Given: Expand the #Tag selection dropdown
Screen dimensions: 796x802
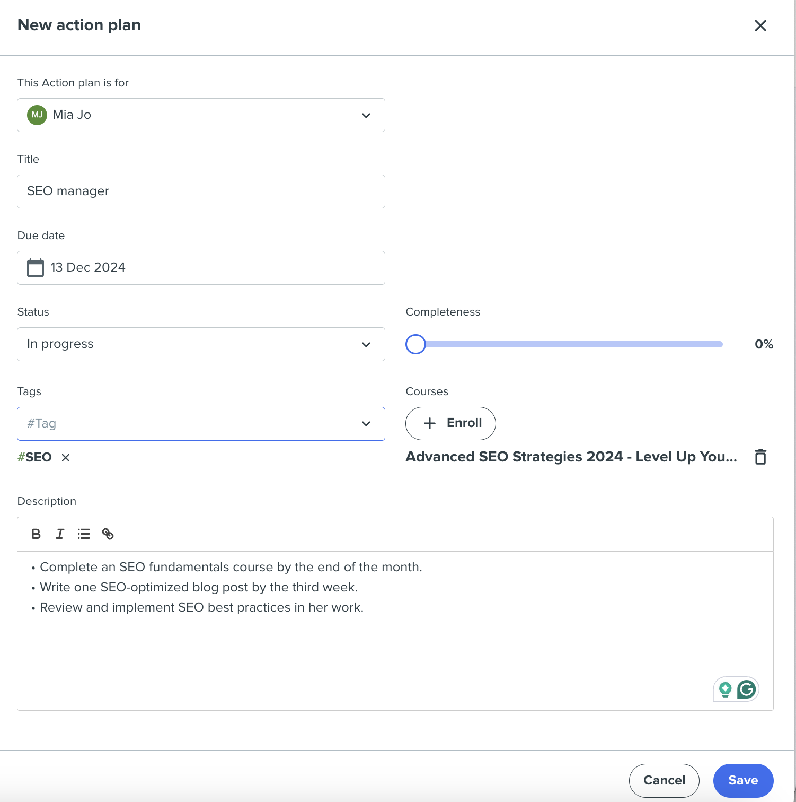Looking at the screenshot, I should pos(201,424).
